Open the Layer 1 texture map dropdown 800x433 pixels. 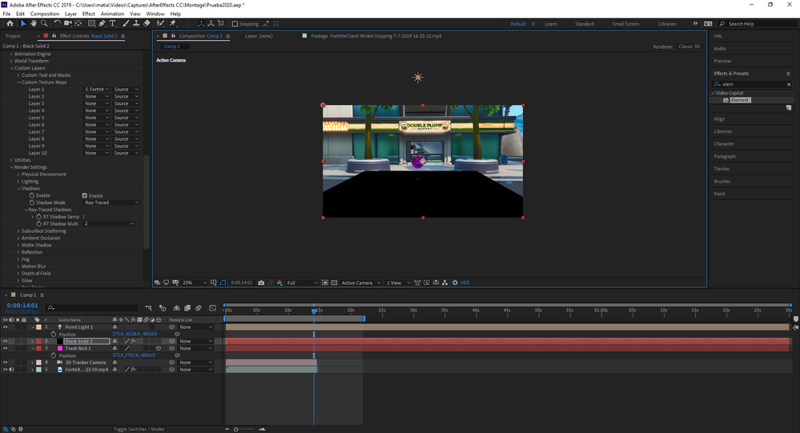(96, 90)
